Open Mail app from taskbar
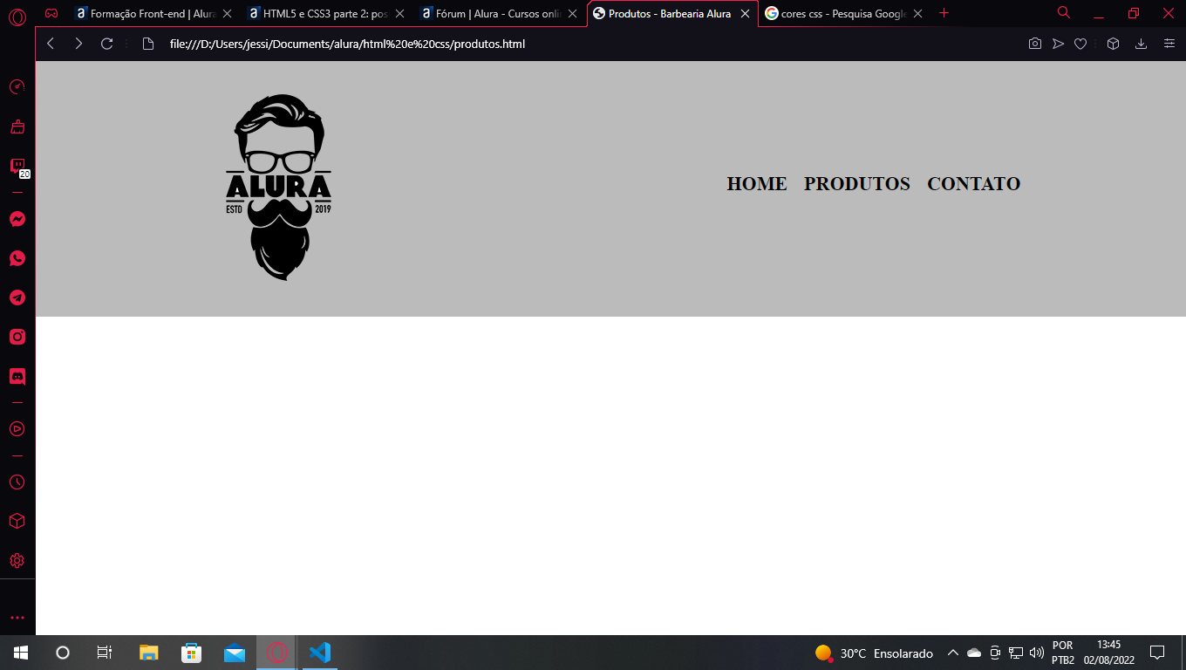1186x670 pixels. [x=235, y=653]
